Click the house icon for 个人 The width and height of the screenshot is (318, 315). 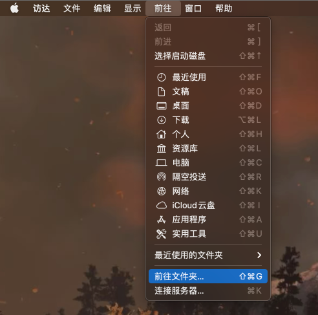click(x=162, y=135)
